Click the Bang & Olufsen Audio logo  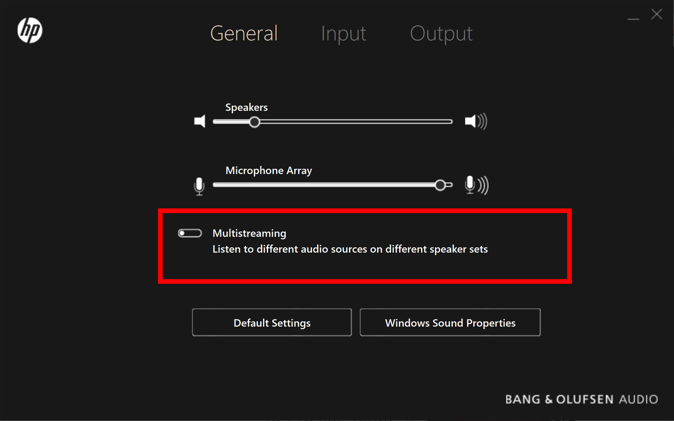[x=581, y=399]
